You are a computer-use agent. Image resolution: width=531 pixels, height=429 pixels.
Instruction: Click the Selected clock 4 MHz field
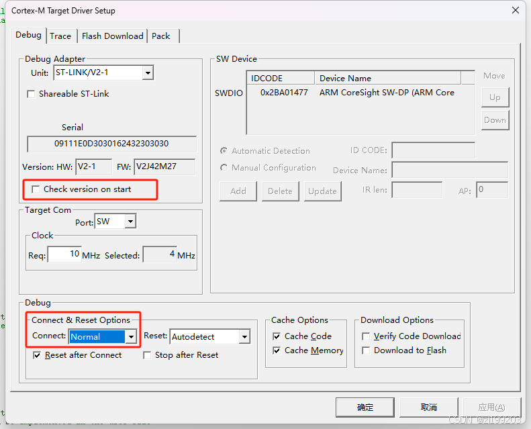[x=160, y=254]
